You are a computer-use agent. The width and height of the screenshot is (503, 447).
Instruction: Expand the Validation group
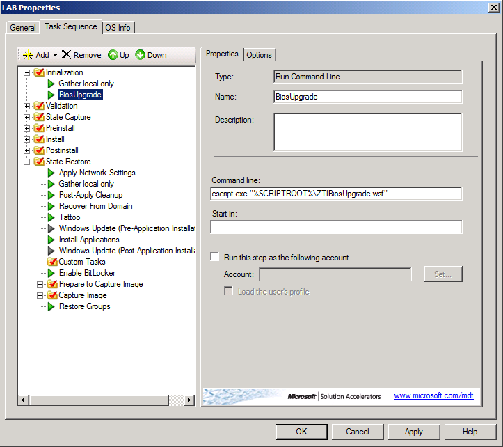[x=27, y=106]
